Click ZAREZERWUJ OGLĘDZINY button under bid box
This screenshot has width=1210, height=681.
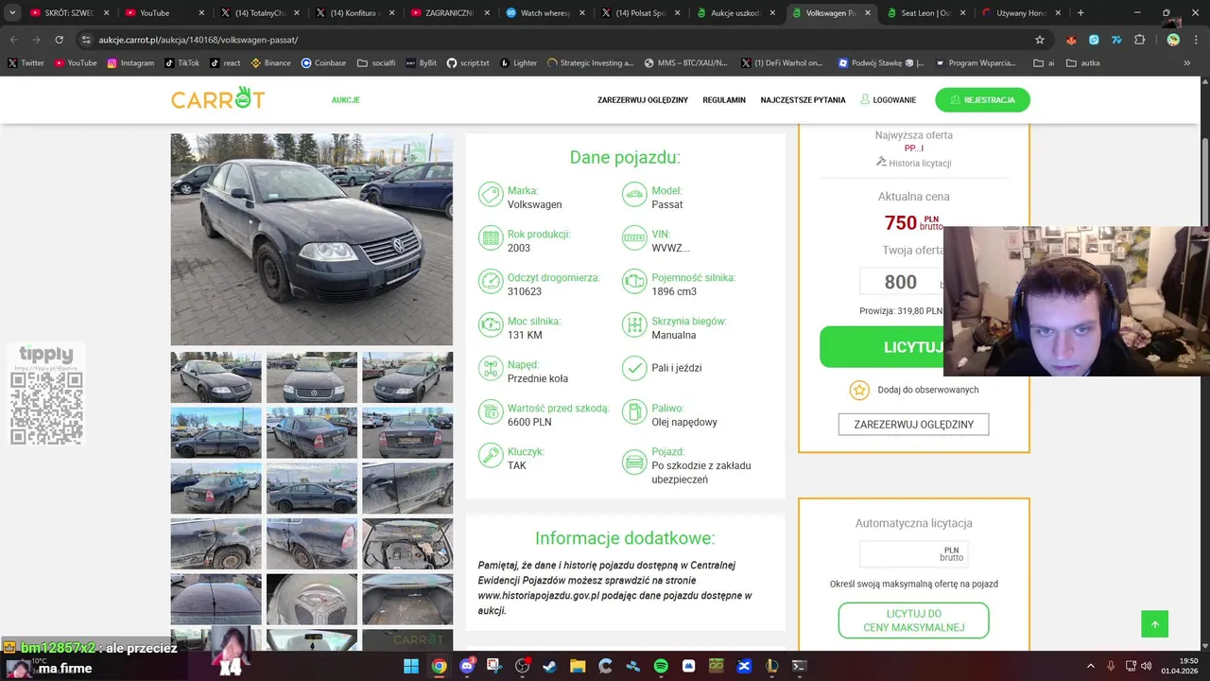913,425
